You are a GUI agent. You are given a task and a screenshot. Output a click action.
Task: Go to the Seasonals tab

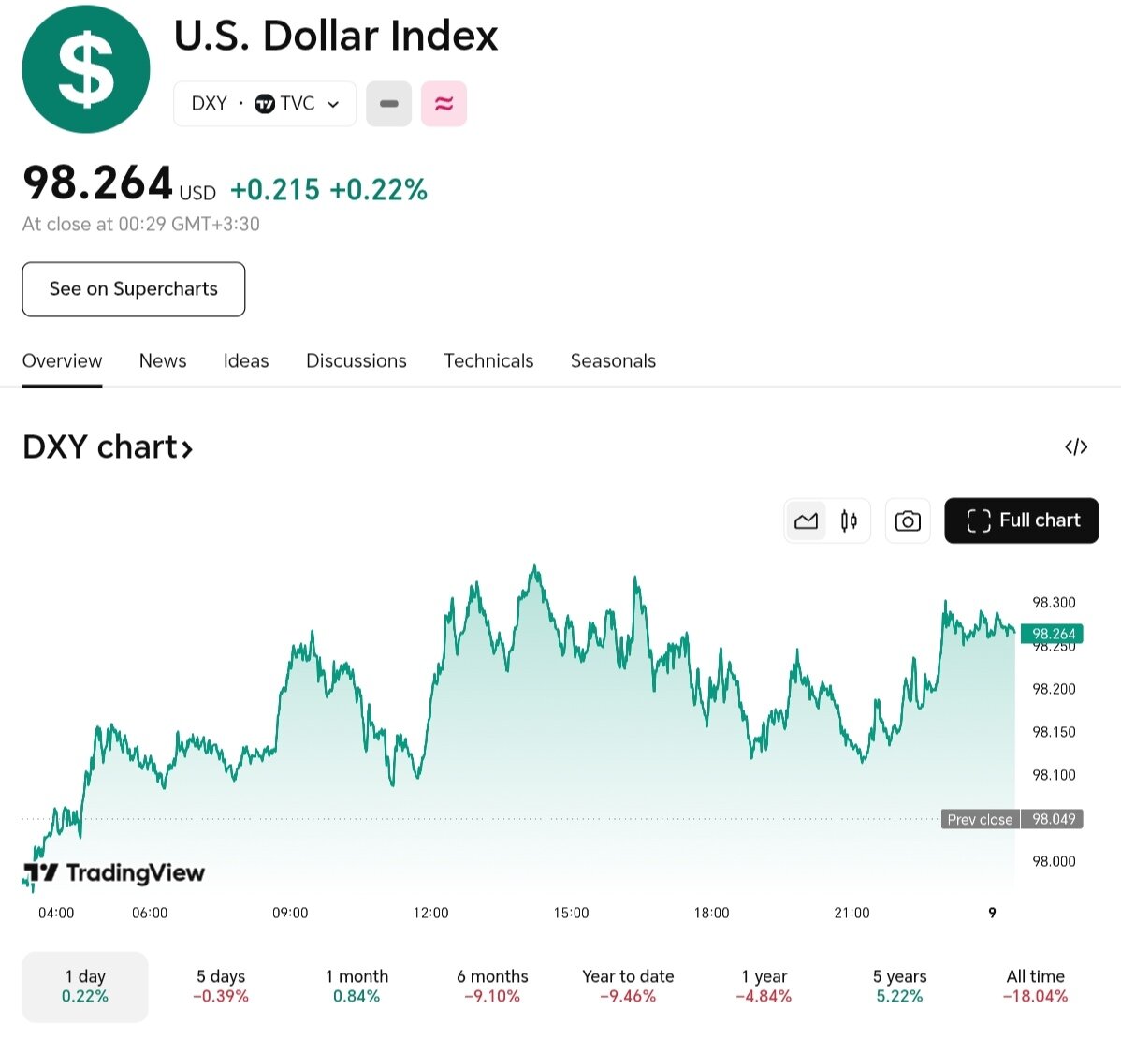tap(613, 361)
